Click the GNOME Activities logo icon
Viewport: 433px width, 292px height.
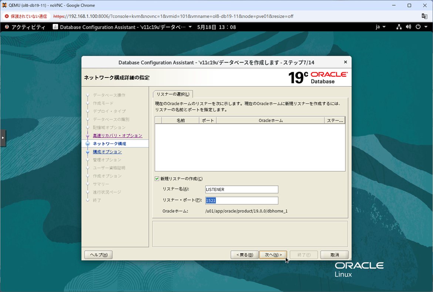pos(7,27)
